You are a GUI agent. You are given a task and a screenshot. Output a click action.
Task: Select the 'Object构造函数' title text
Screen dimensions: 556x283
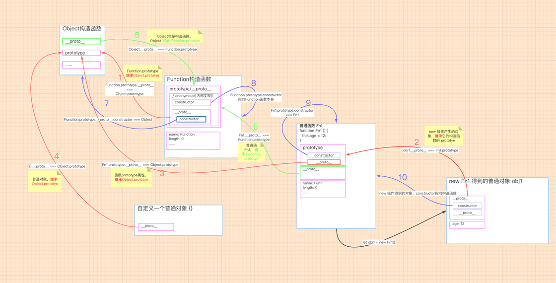click(x=82, y=29)
